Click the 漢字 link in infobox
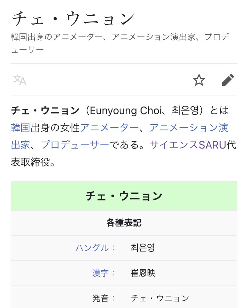This screenshot has height=308, width=248. 100,273
